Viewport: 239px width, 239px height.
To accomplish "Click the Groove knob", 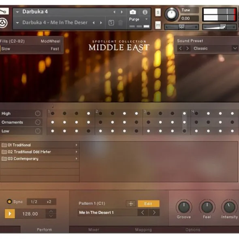I will 184,207.
